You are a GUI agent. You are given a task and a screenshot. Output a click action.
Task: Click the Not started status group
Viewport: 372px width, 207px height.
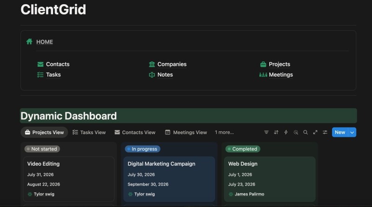42,149
